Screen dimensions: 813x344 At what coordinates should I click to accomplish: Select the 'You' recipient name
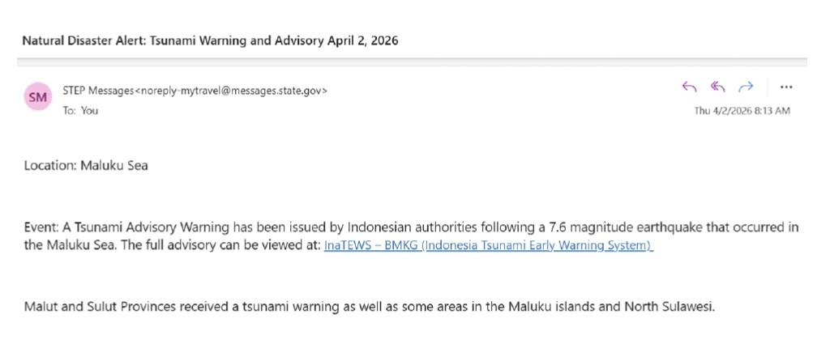(x=89, y=110)
